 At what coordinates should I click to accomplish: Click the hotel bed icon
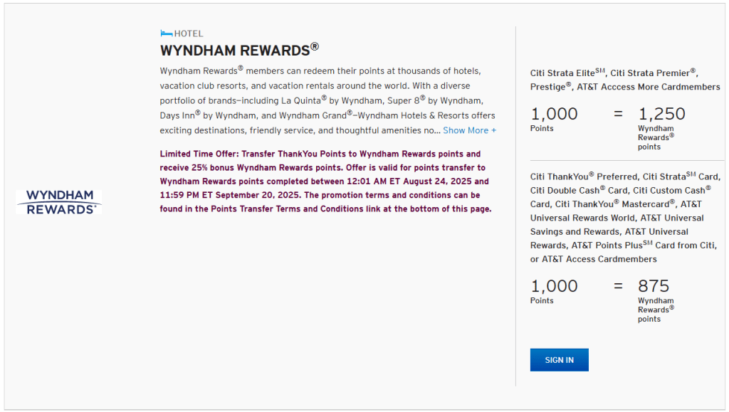tap(166, 33)
